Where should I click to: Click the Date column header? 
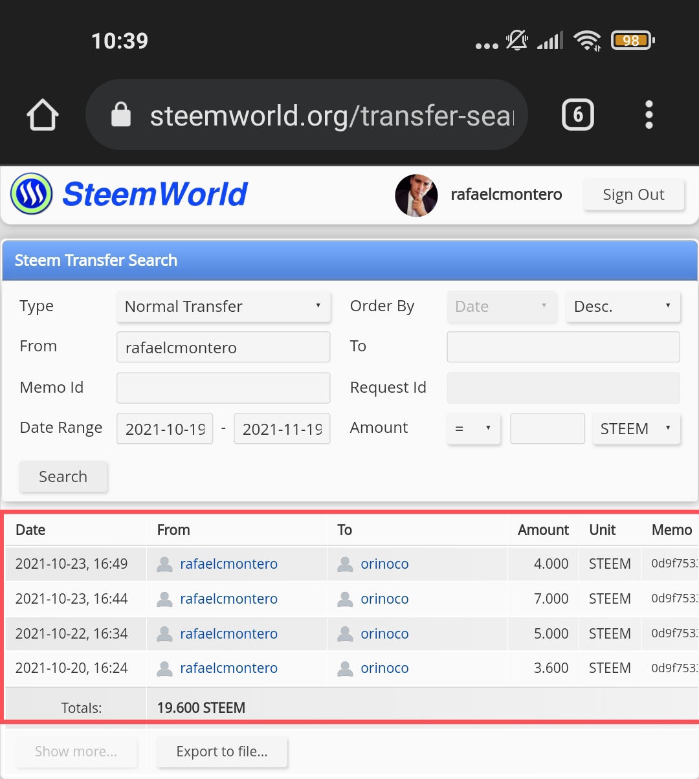point(30,530)
